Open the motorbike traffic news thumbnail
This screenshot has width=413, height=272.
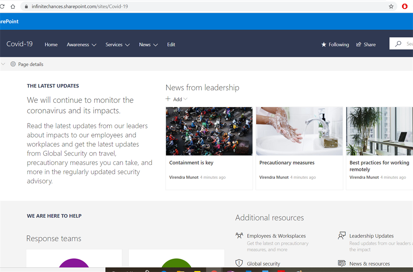(x=209, y=131)
